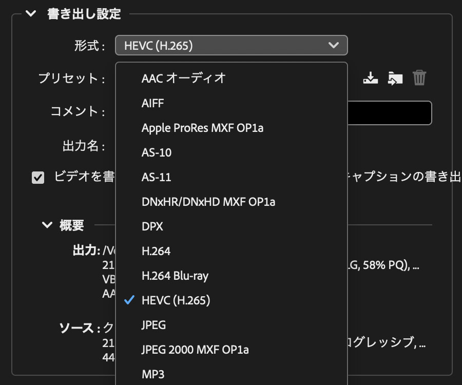Image resolution: width=462 pixels, height=385 pixels.
Task: Select AAC オーディオ from the list
Action: (183, 79)
